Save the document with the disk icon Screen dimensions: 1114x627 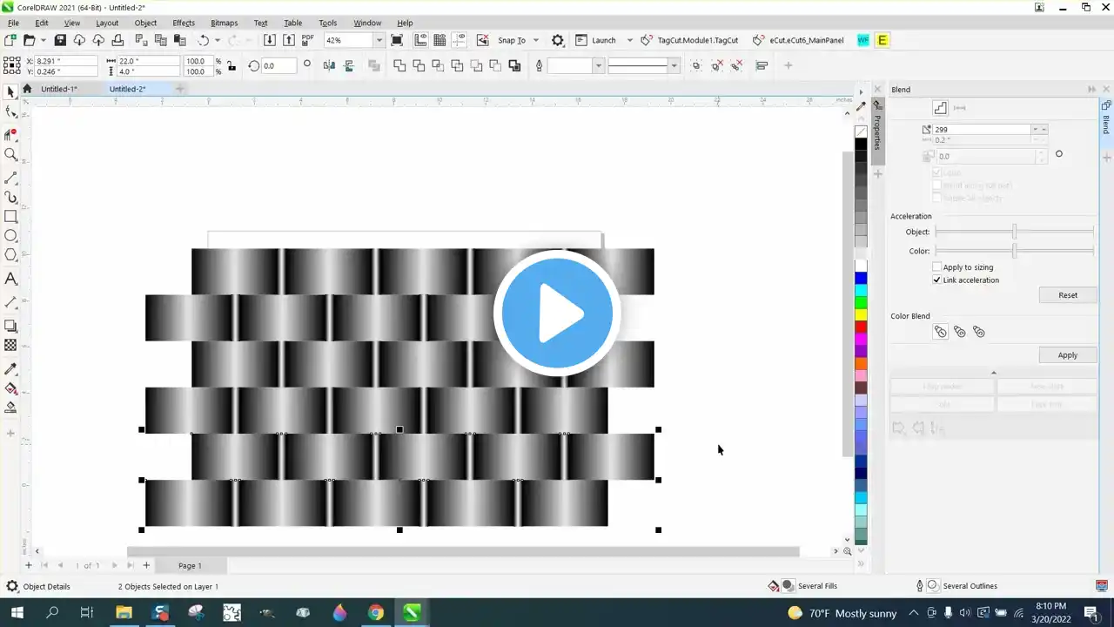click(60, 40)
